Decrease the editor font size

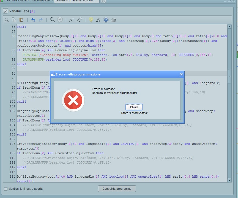tap(72, 20)
